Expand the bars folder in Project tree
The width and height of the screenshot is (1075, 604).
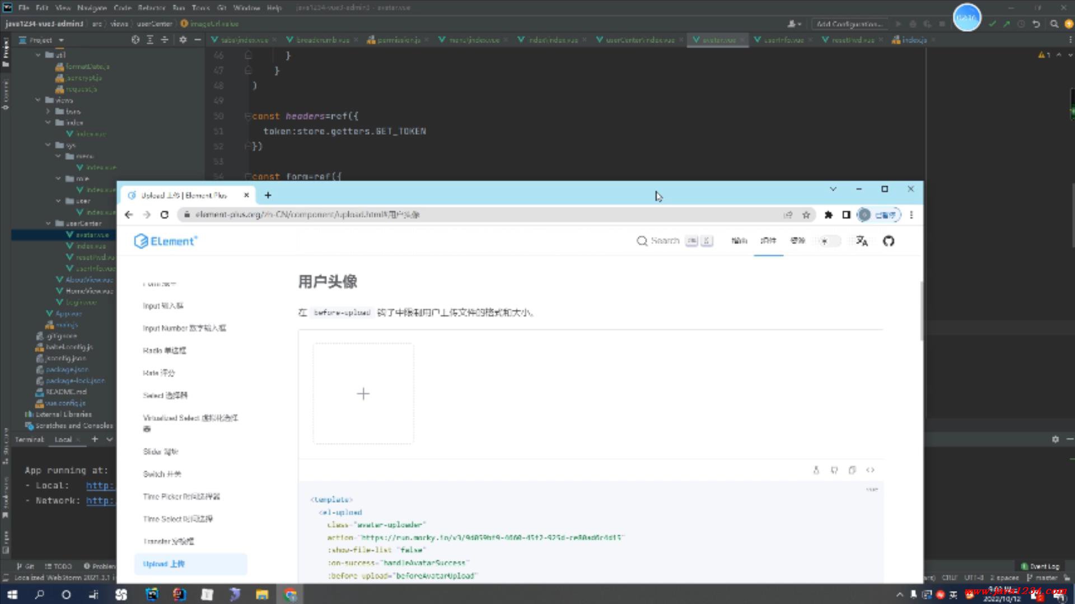coord(48,111)
